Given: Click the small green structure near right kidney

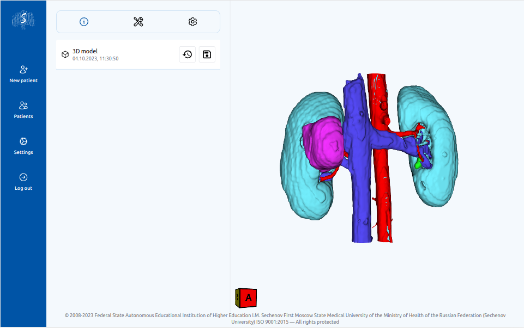Looking at the screenshot, I should coord(418,163).
